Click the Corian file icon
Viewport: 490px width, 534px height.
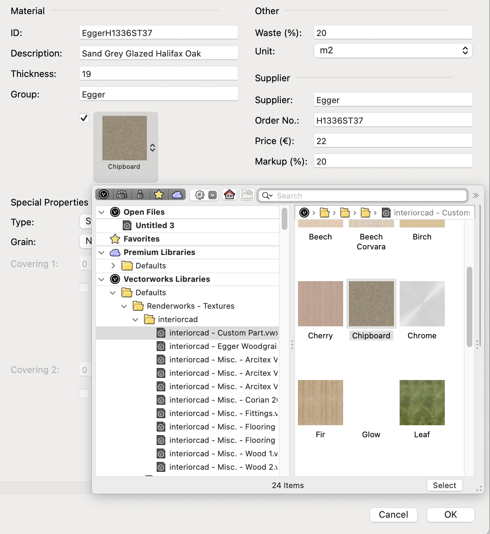coord(161,400)
